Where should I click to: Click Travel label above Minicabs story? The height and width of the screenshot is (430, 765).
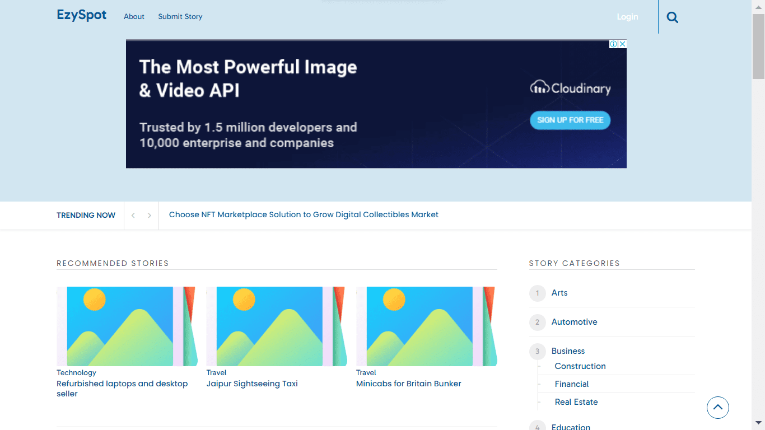click(366, 372)
